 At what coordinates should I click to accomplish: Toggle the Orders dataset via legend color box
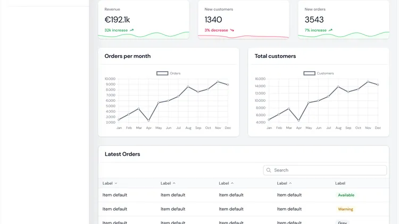pyautogui.click(x=162, y=73)
